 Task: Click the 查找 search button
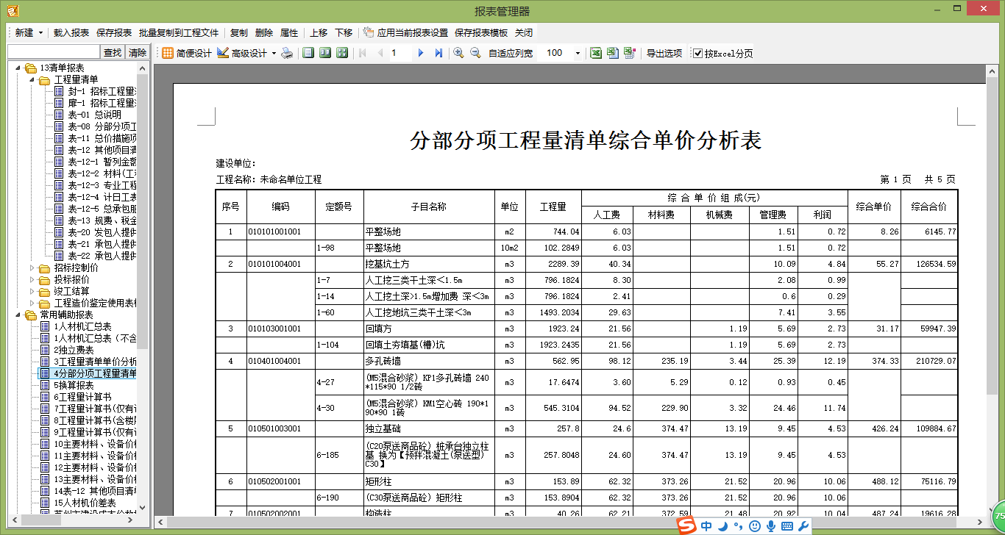(x=113, y=52)
